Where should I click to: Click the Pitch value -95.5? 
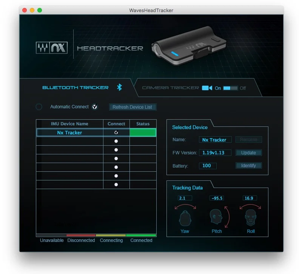coord(217,198)
